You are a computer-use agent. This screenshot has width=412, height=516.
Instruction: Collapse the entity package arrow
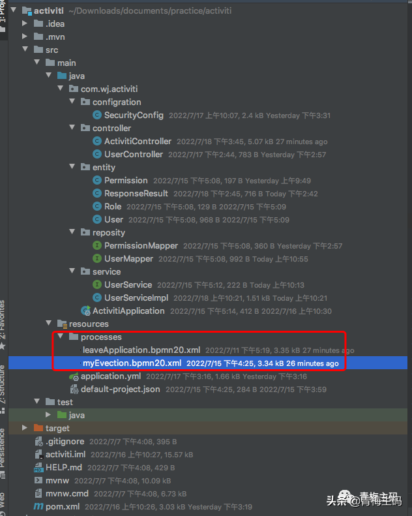(x=72, y=166)
